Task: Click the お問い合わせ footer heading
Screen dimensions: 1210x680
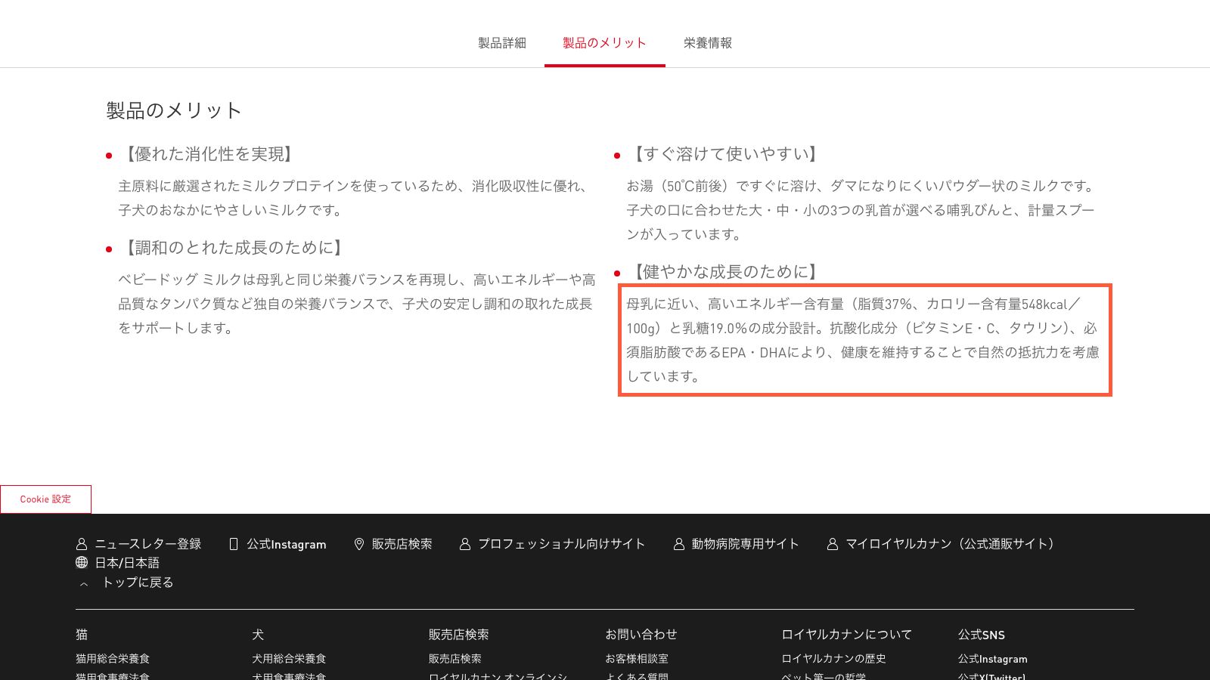Action: (641, 635)
